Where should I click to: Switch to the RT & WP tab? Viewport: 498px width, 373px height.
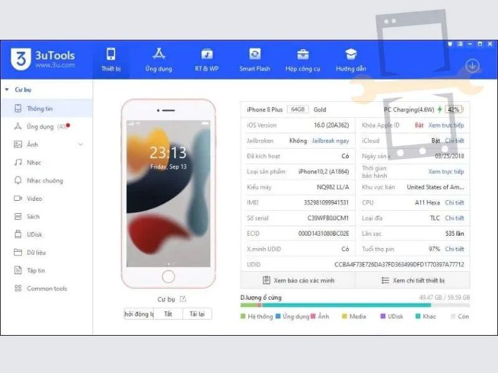[x=207, y=60]
